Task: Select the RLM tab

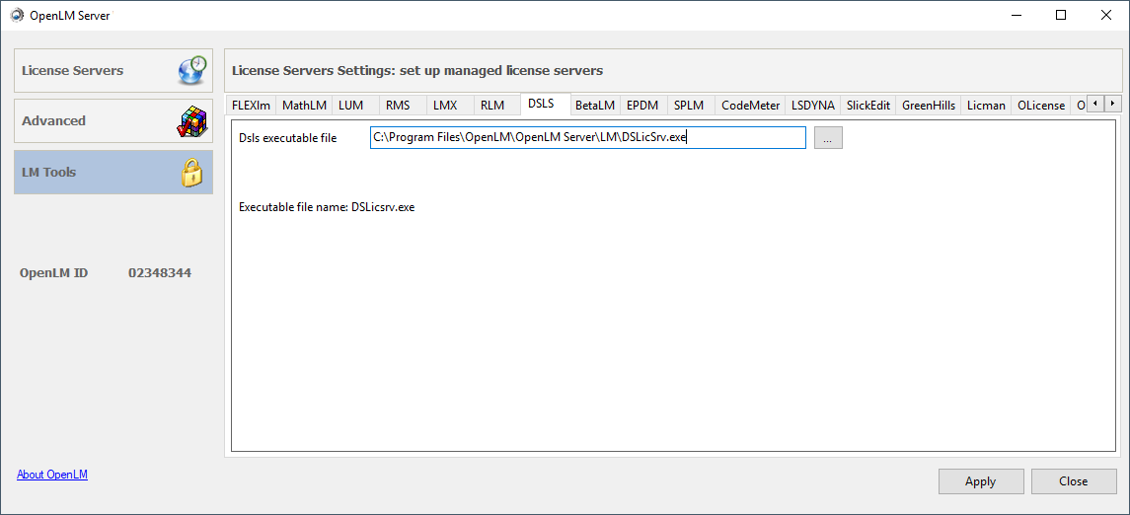Action: 492,105
